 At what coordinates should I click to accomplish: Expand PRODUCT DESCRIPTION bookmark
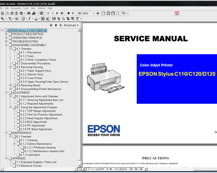tap(6, 34)
